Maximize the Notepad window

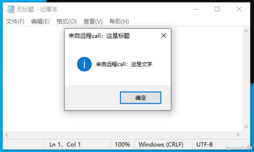coord(217,9)
